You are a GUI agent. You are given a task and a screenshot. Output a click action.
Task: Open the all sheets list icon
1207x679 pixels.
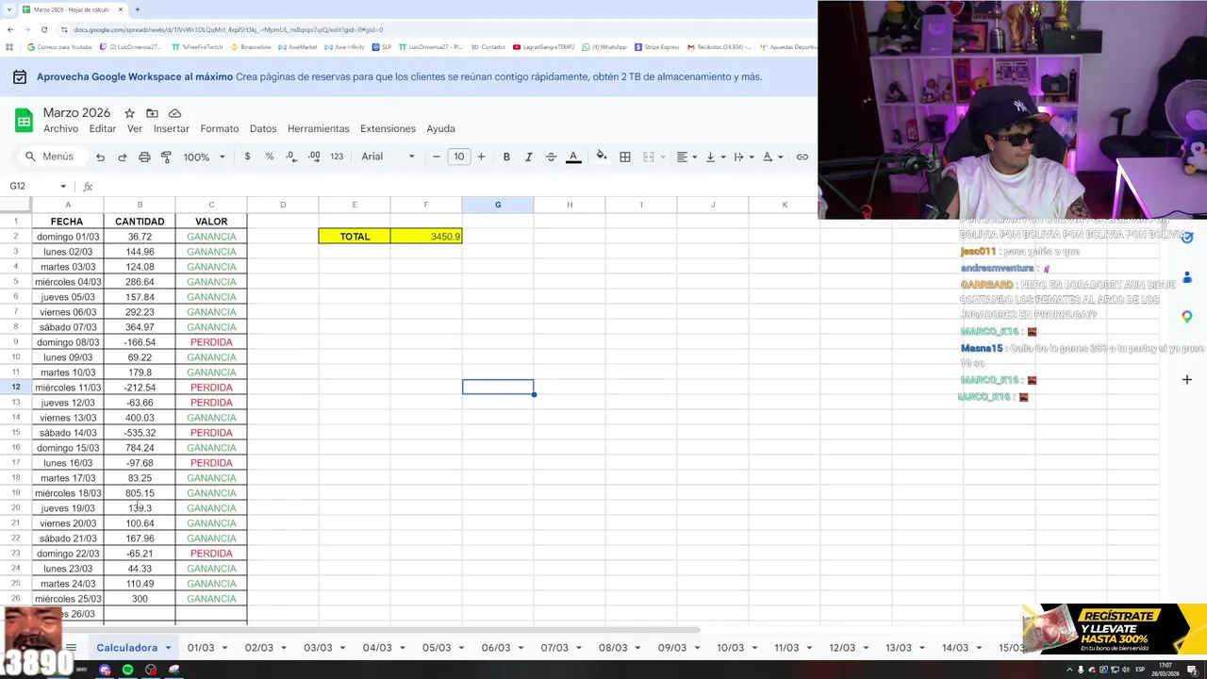(71, 648)
